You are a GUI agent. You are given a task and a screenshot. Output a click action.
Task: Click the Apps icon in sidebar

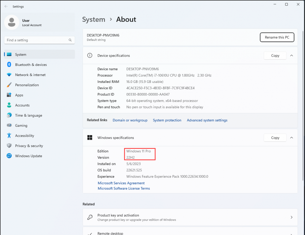click(9, 95)
